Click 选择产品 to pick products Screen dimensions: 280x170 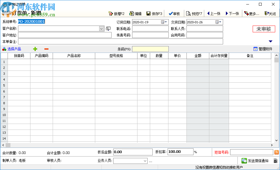(12, 49)
